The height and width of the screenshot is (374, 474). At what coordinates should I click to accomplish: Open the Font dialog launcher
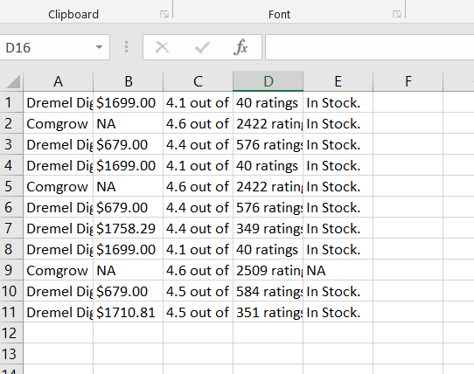point(397,14)
